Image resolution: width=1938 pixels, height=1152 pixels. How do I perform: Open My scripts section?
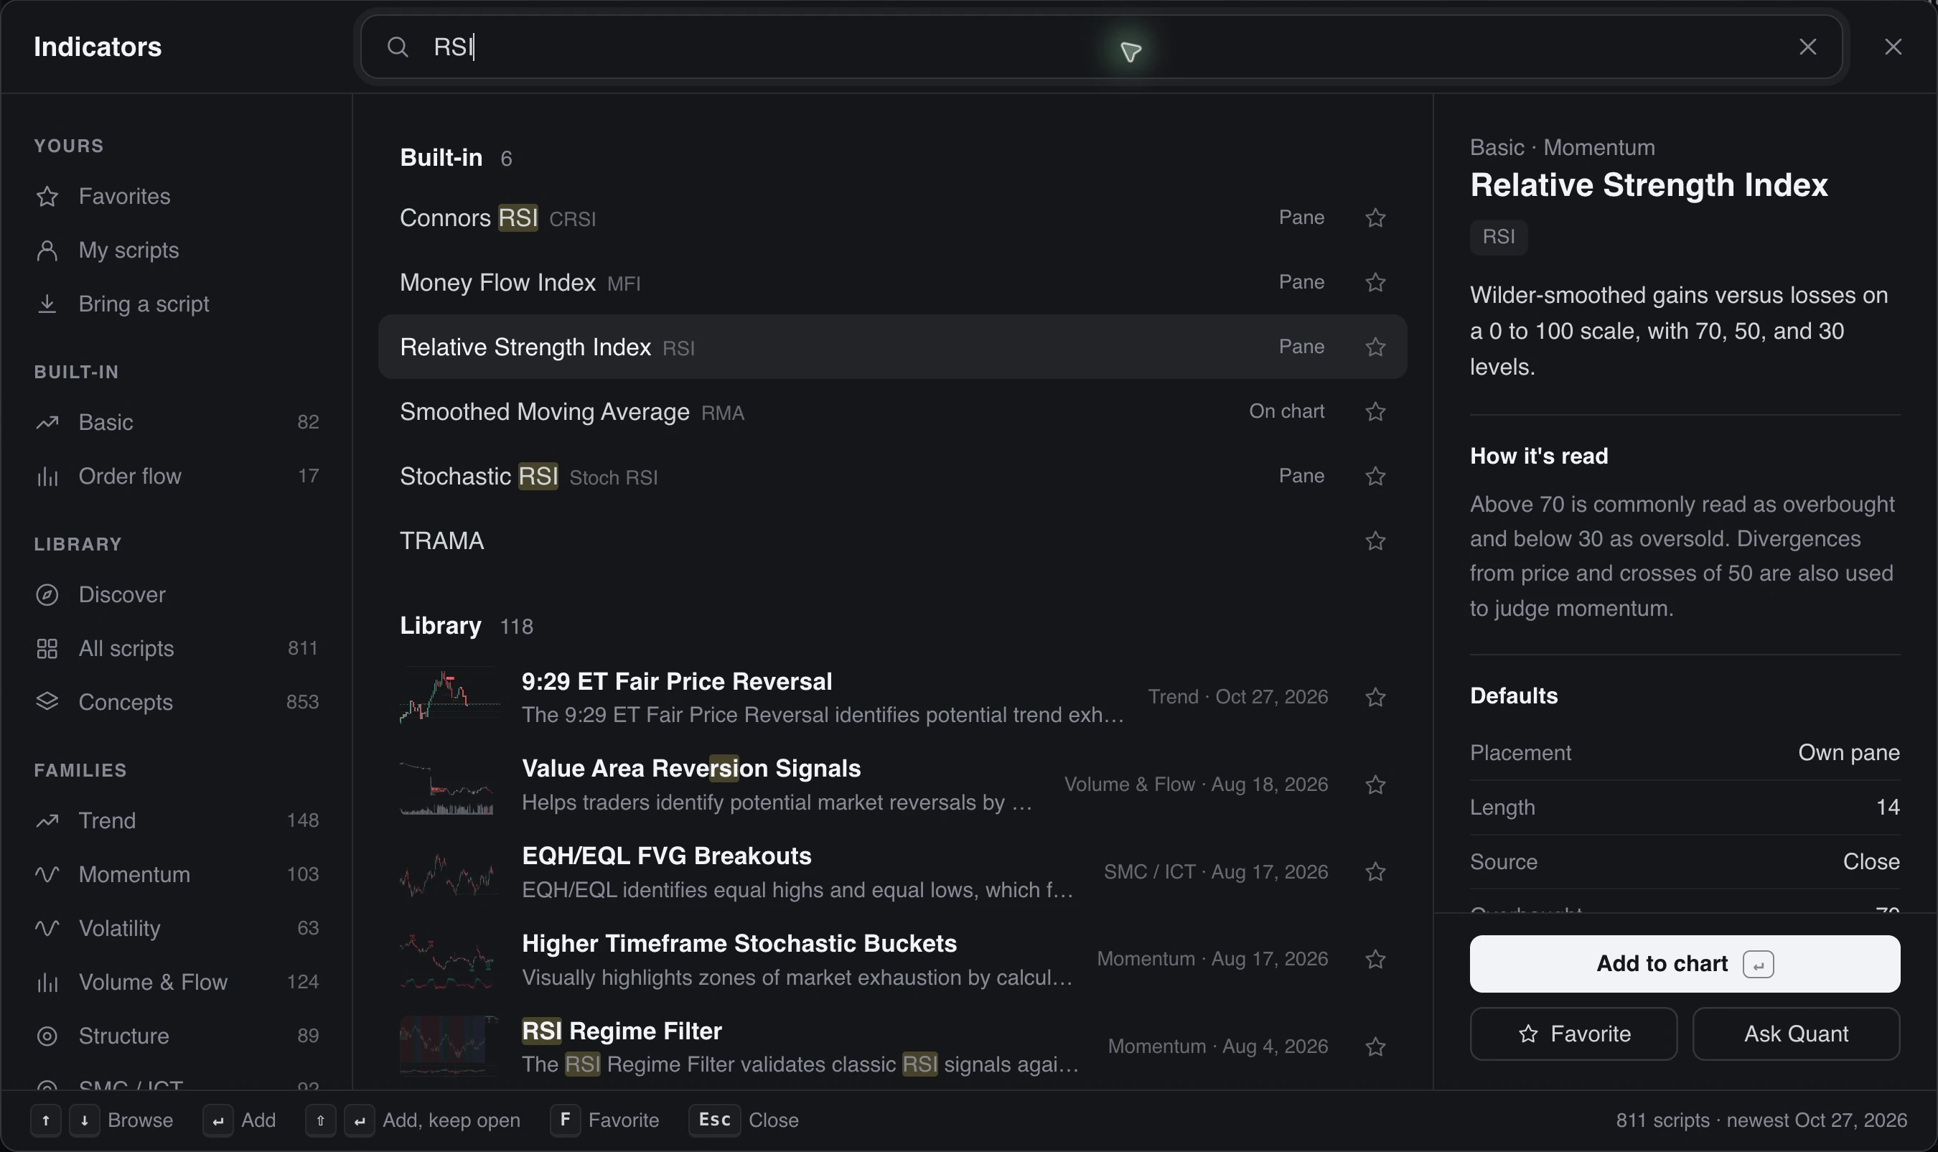click(x=177, y=250)
